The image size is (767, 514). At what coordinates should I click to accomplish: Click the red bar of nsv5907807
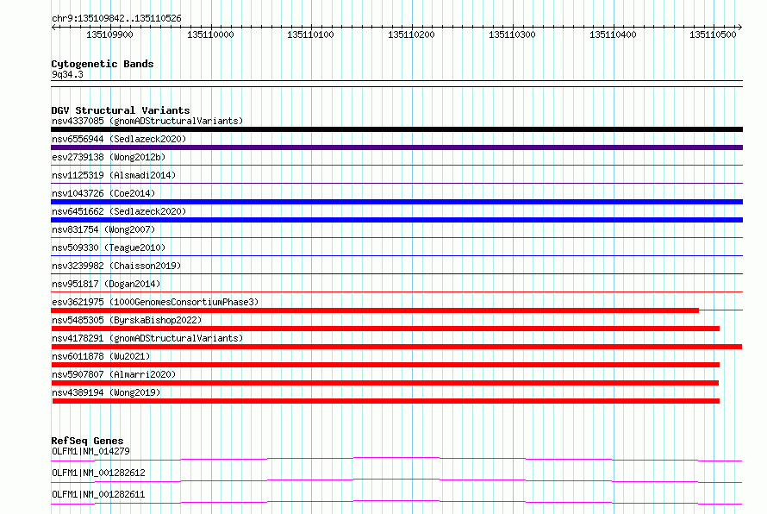tap(384, 383)
